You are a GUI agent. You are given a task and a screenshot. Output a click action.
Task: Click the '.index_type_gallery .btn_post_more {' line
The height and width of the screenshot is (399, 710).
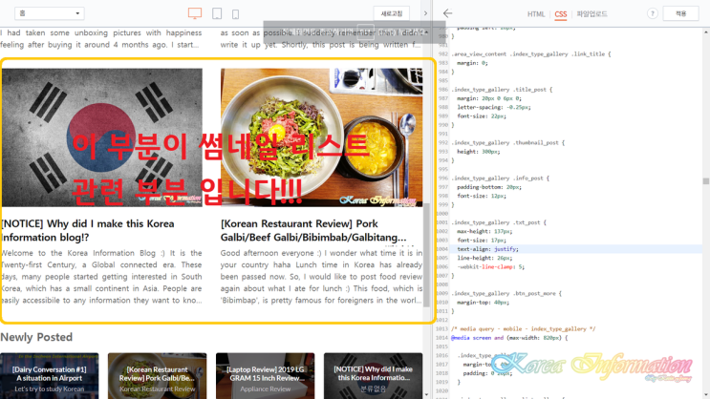coord(506,294)
